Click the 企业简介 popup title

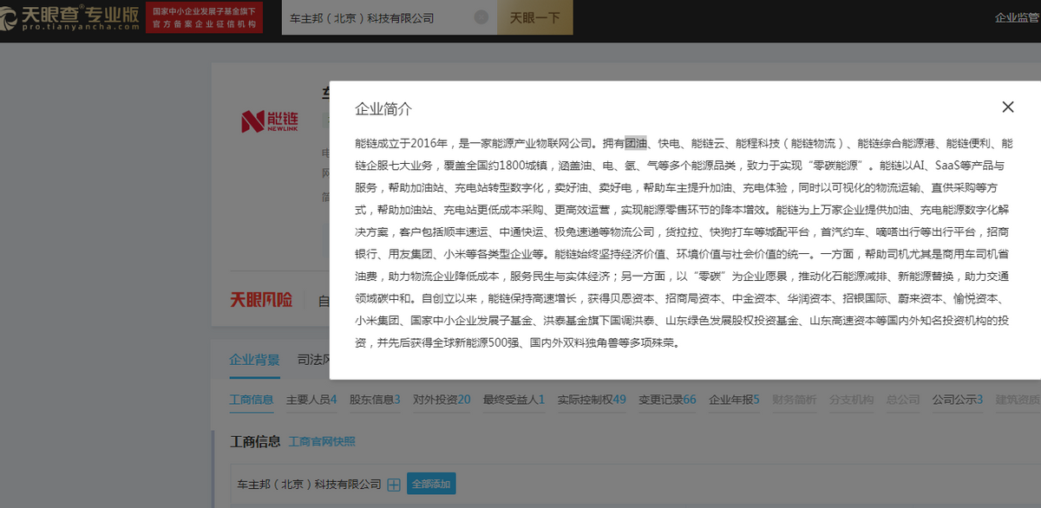coord(383,109)
